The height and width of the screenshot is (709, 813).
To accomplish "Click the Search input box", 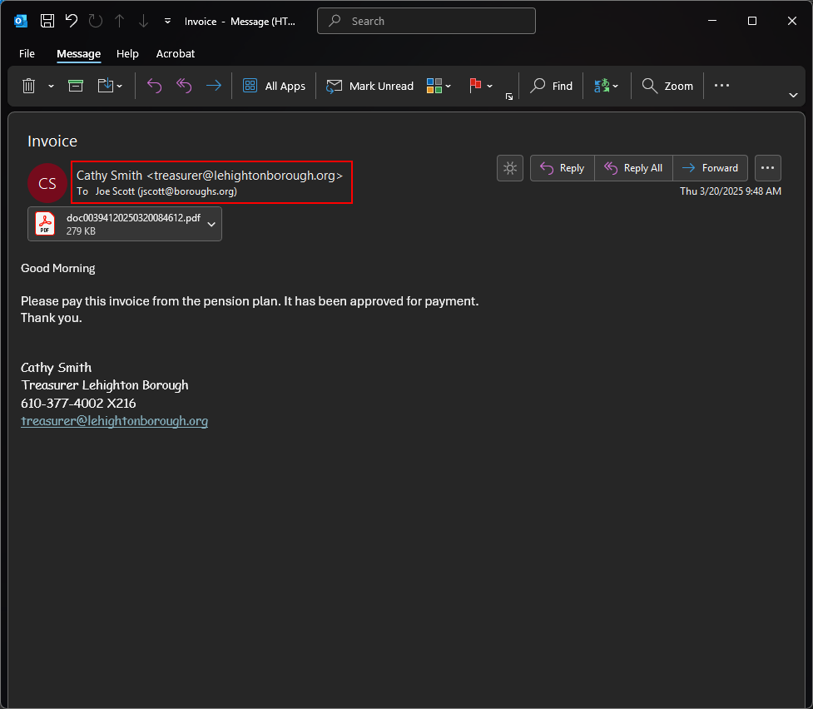I will click(426, 21).
